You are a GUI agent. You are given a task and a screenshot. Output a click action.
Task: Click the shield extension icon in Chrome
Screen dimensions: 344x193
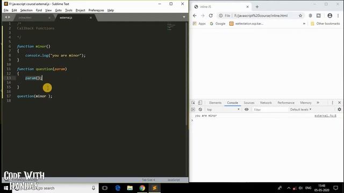(x=310, y=16)
